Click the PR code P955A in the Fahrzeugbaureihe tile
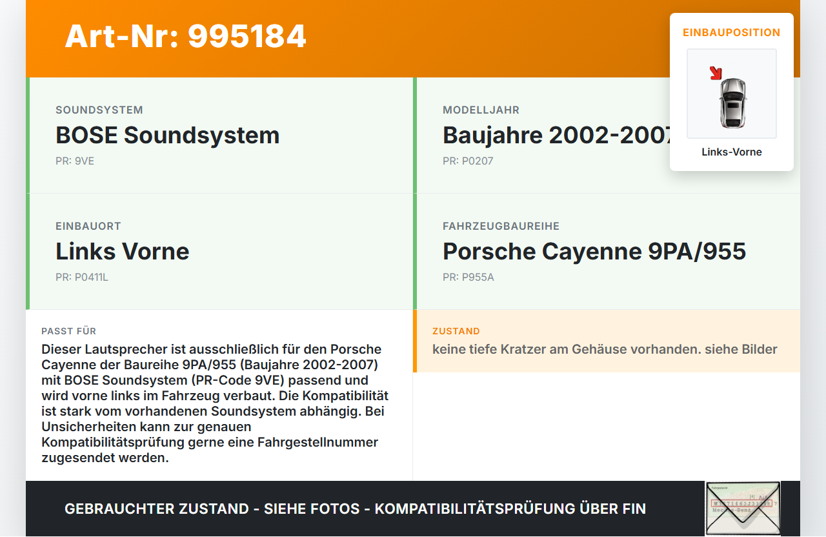Screen dimensions: 826x537 (x=467, y=277)
